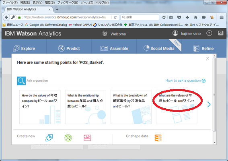Select the 年収 for ビール and ワイン card

pos(177,107)
